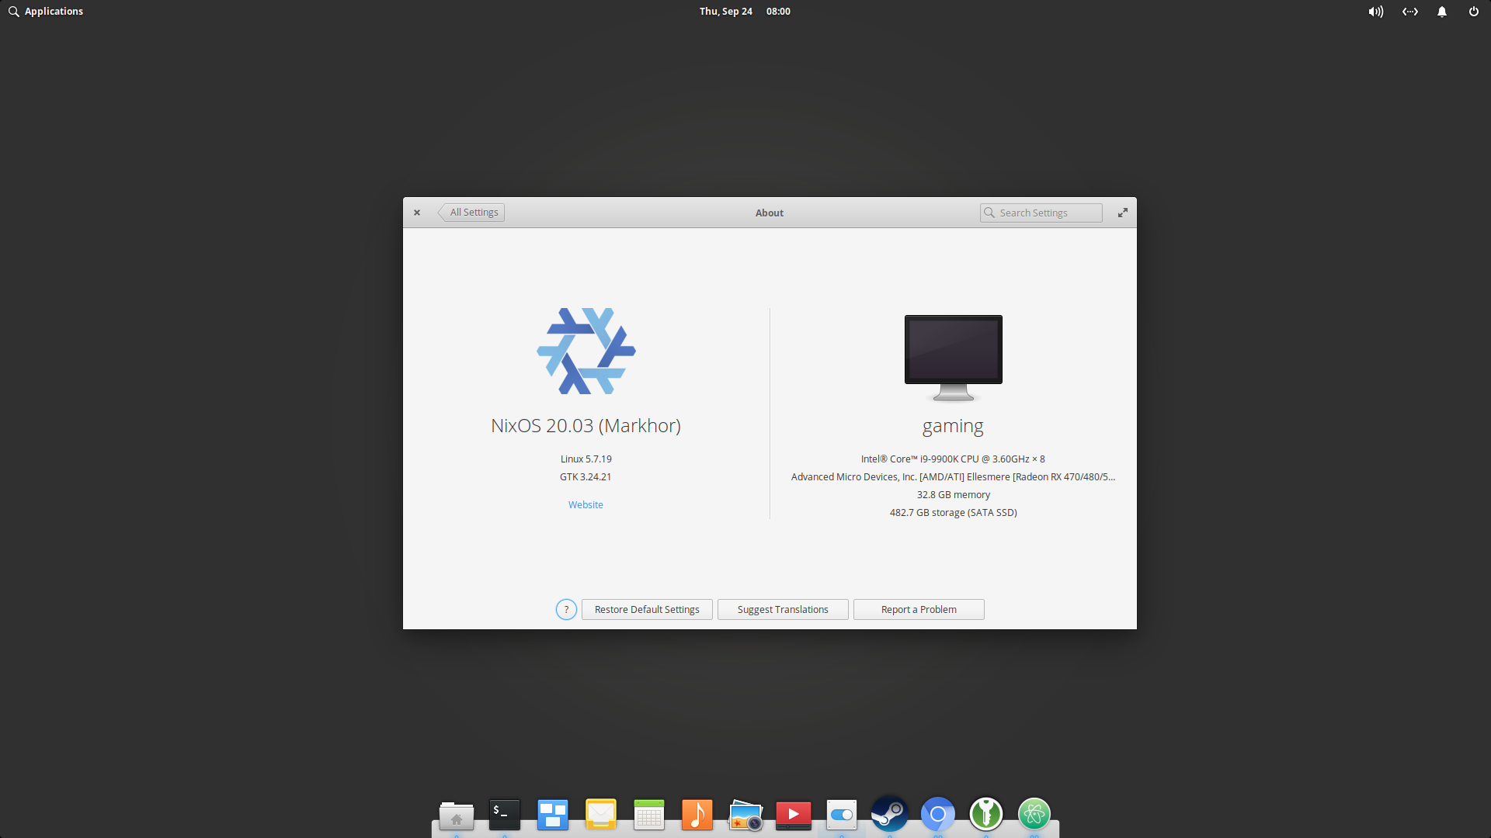Close the About settings window
Image resolution: width=1491 pixels, height=838 pixels.
(x=417, y=213)
